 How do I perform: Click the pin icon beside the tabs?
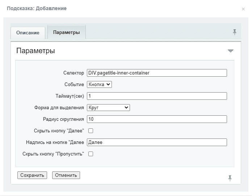coord(235,32)
